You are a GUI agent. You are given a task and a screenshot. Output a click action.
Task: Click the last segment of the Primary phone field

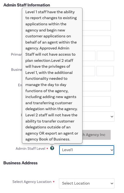[x=105, y=56]
